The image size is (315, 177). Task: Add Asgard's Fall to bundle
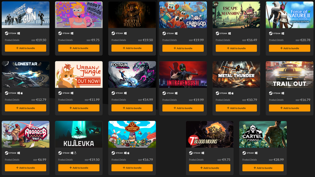click(x=26, y=168)
